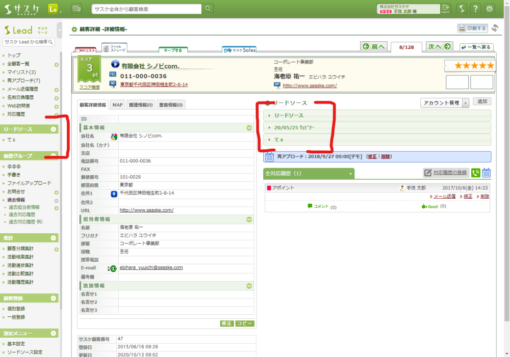Viewport: 510px width, 357px height.
Task: Open the ファイルストレージ tab
Action: click(114, 48)
